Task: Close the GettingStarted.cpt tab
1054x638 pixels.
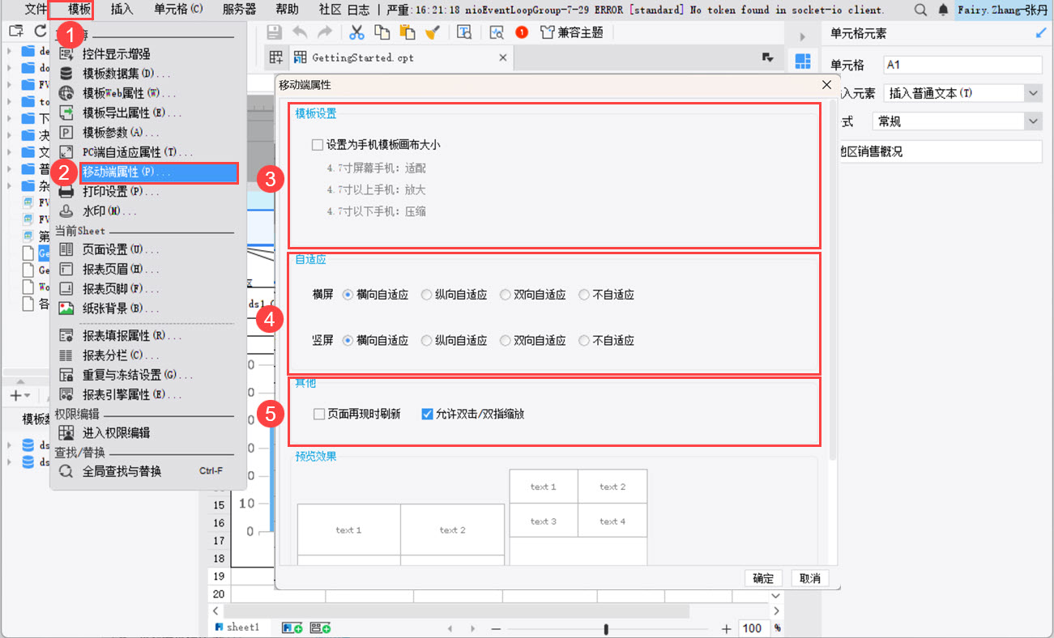Action: (502, 57)
